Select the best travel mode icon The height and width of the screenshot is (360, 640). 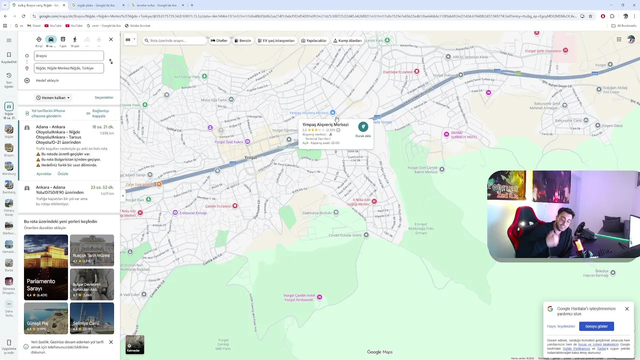pyautogui.click(x=39, y=40)
